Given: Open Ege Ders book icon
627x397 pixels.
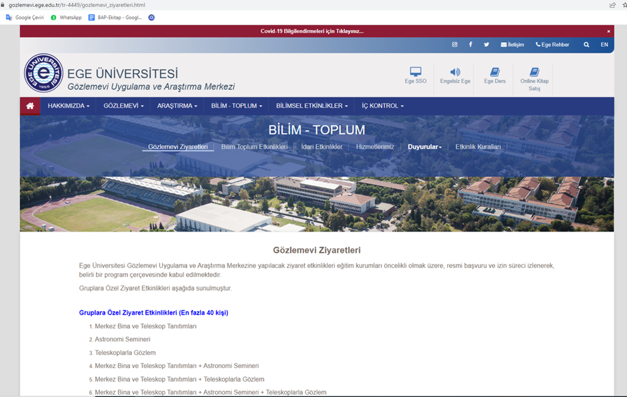Looking at the screenshot, I should click(x=495, y=72).
